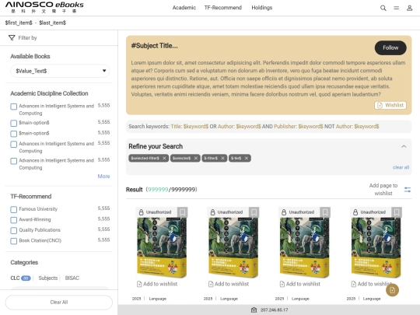Follow this subject
420x315 pixels.
[x=390, y=48]
